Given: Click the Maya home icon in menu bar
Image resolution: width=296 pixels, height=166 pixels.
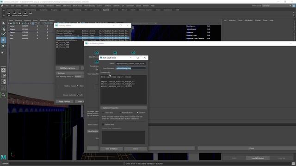Looking at the screenshot, I should [x=2, y=6].
